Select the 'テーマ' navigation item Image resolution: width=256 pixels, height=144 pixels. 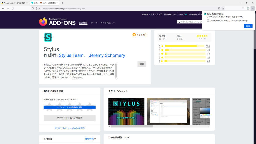coord(94,23)
